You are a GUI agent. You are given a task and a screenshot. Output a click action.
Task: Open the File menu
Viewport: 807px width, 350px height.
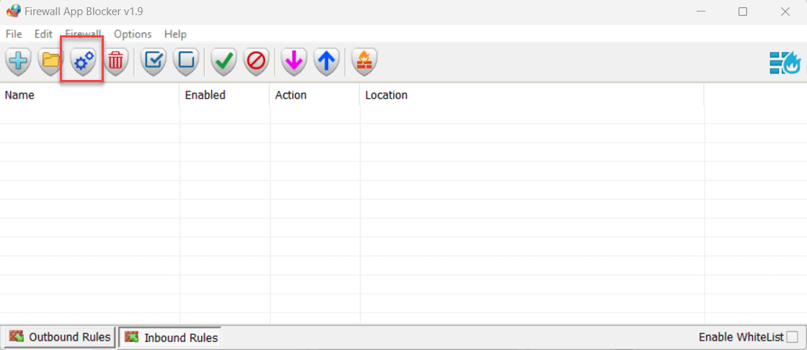14,34
